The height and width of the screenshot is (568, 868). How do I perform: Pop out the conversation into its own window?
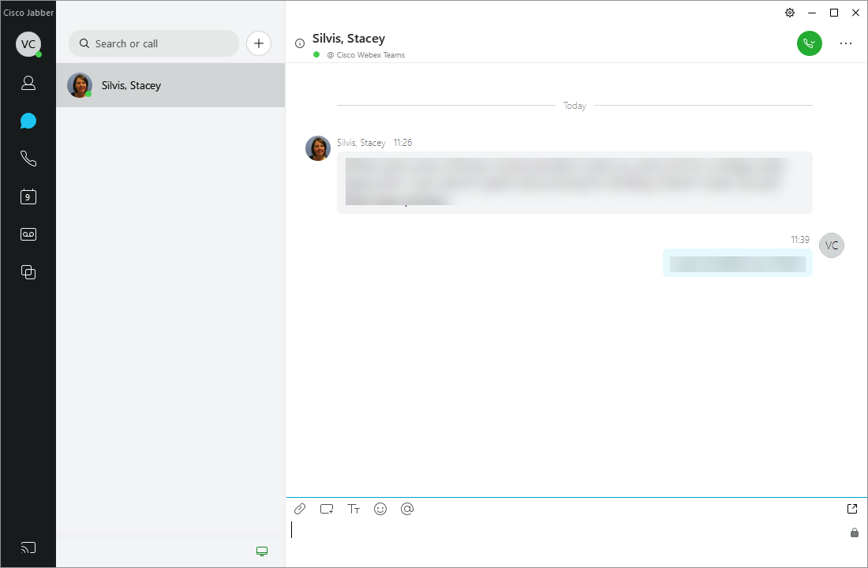click(851, 509)
